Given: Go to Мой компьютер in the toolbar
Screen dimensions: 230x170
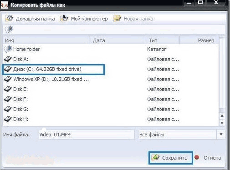Looking at the screenshot, I should 84,19.
